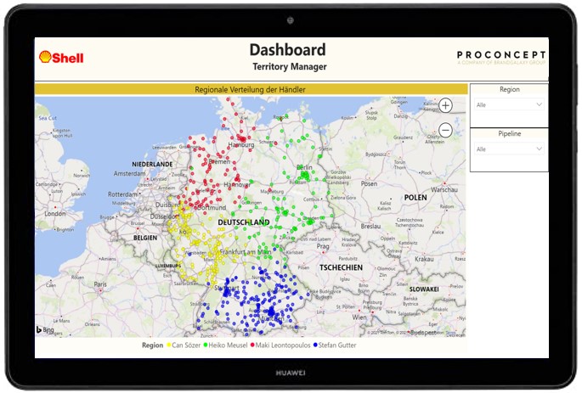The image size is (582, 393).
Task: Click the Hamburg label on the map
Action: coord(241,145)
